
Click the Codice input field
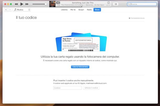point(67,88)
